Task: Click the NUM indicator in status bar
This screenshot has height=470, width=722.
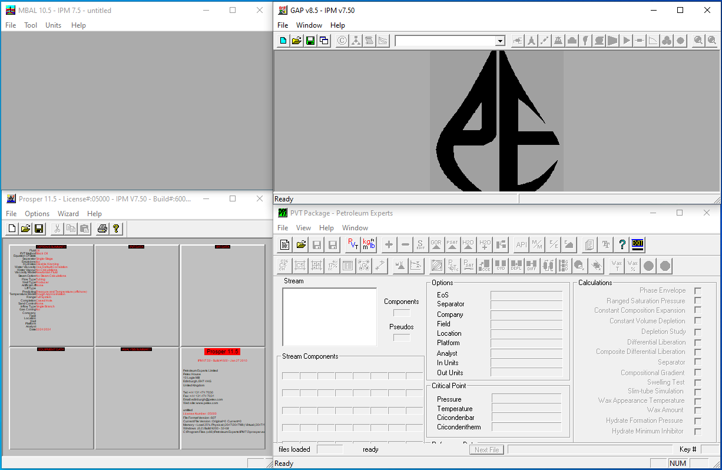Action: coord(678,464)
